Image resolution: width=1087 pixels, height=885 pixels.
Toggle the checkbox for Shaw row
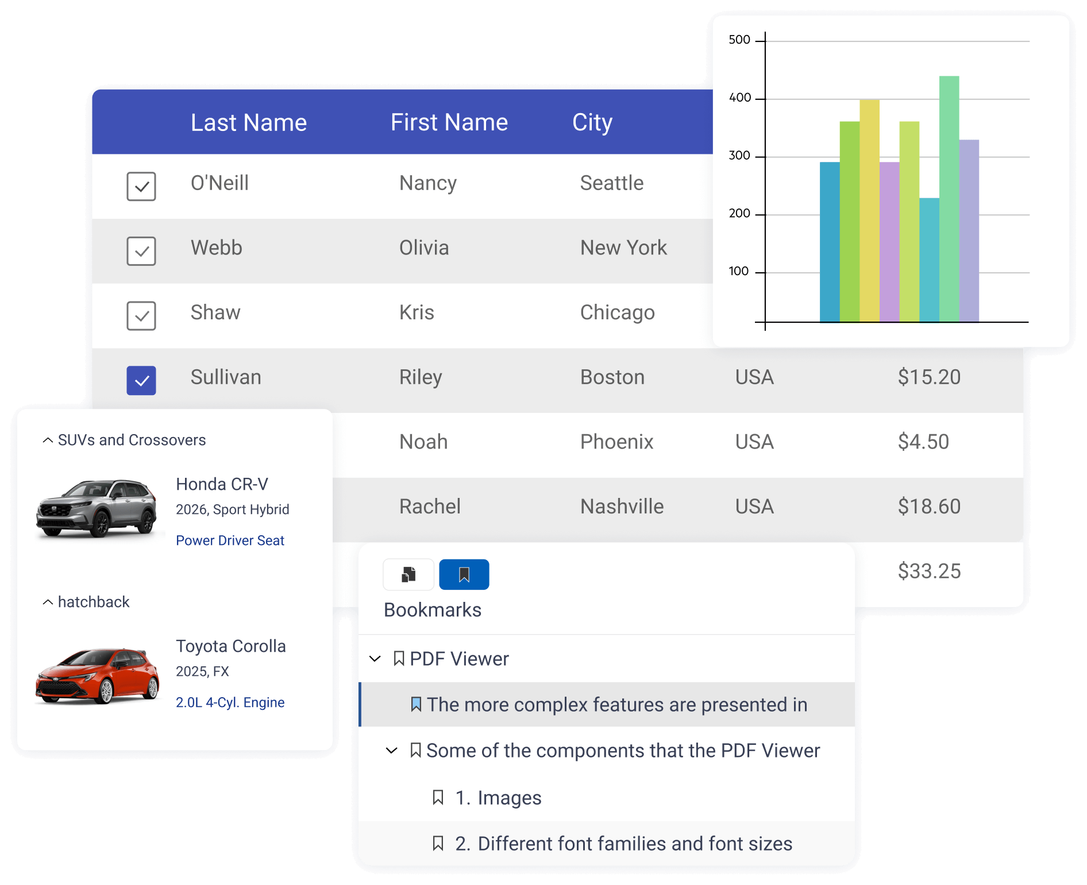tap(141, 316)
